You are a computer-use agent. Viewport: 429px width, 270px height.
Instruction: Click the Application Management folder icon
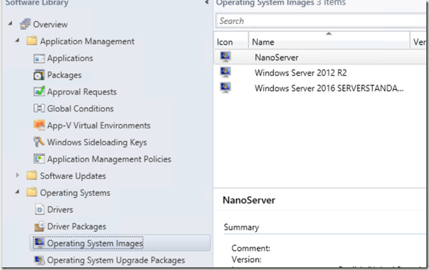(32, 41)
